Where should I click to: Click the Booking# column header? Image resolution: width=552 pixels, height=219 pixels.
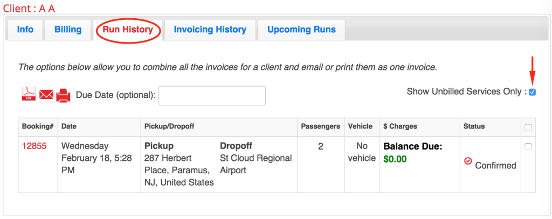(x=38, y=126)
